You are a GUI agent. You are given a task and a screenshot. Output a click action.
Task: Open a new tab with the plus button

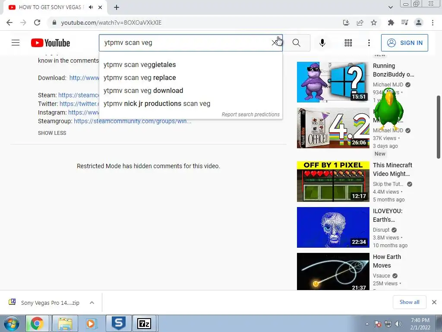coord(117,7)
